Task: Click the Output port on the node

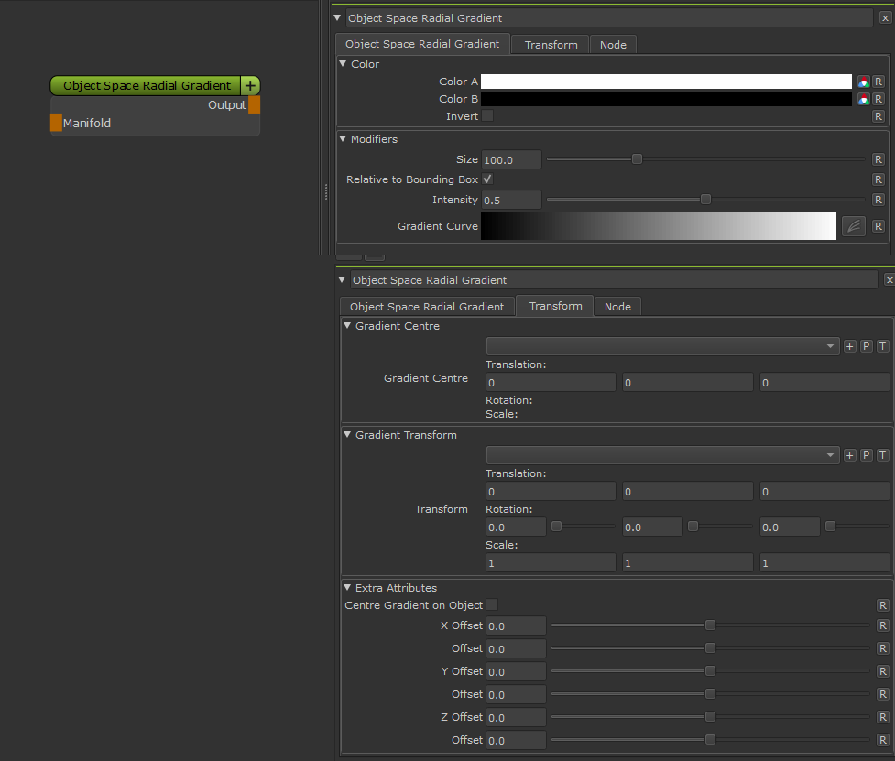Action: [x=254, y=104]
